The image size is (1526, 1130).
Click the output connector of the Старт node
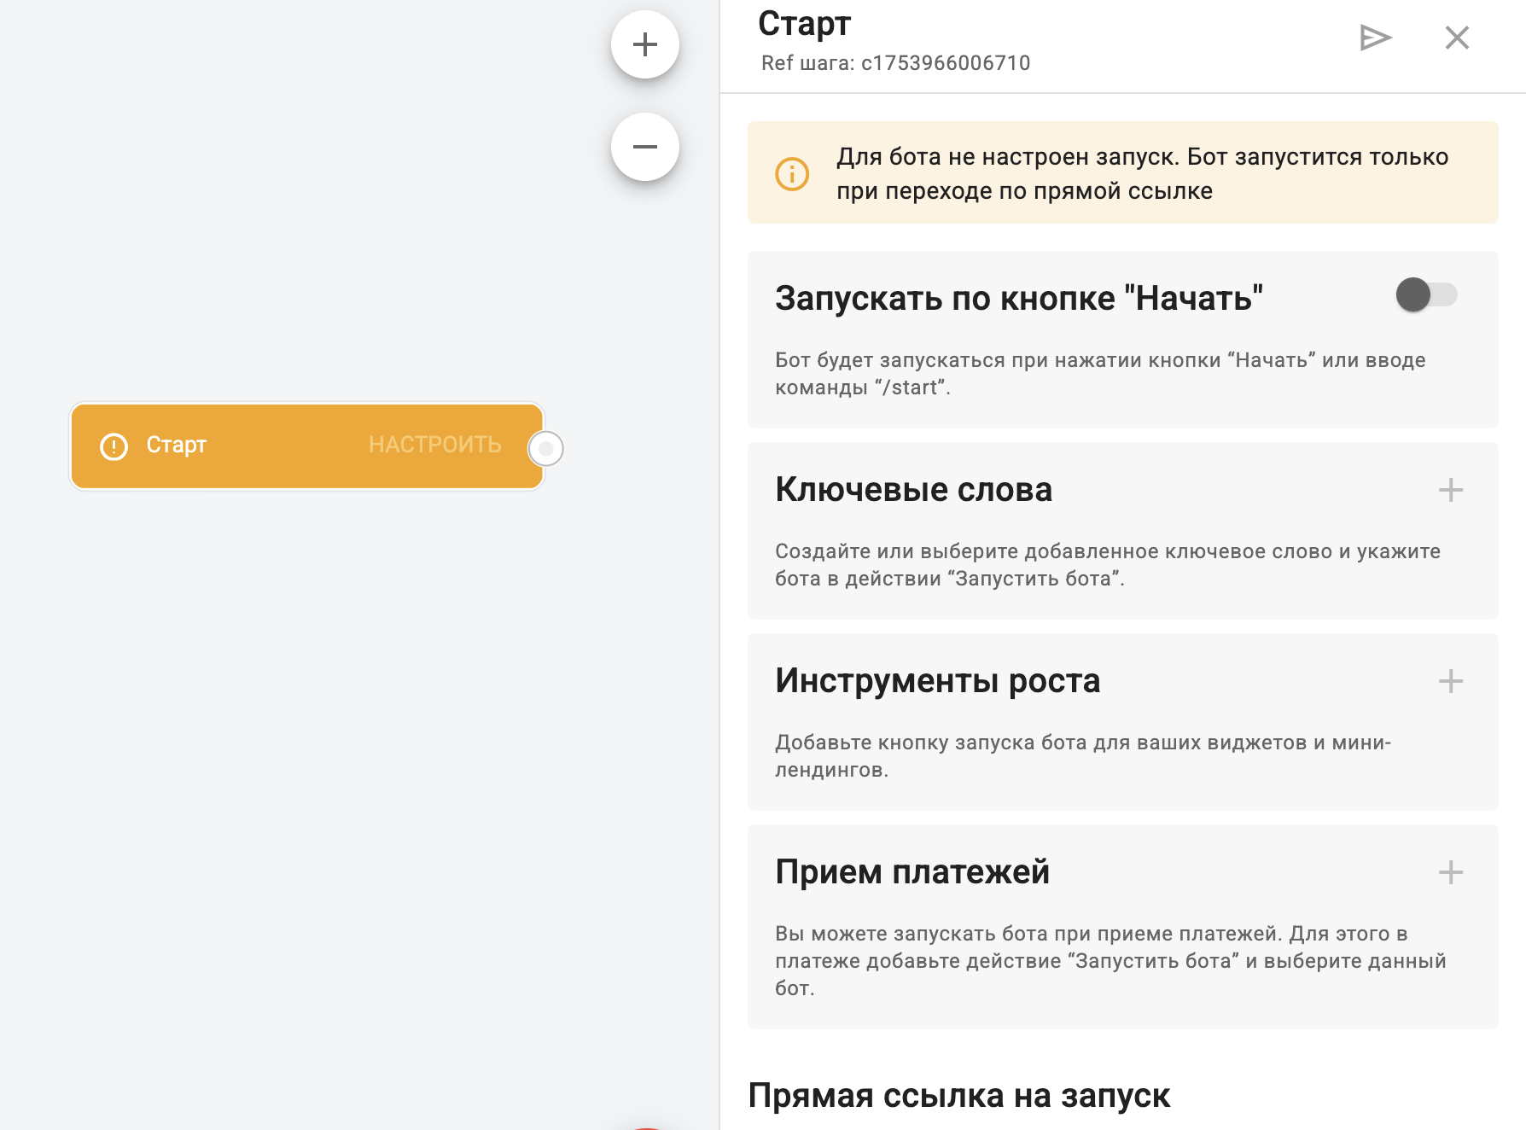click(546, 448)
